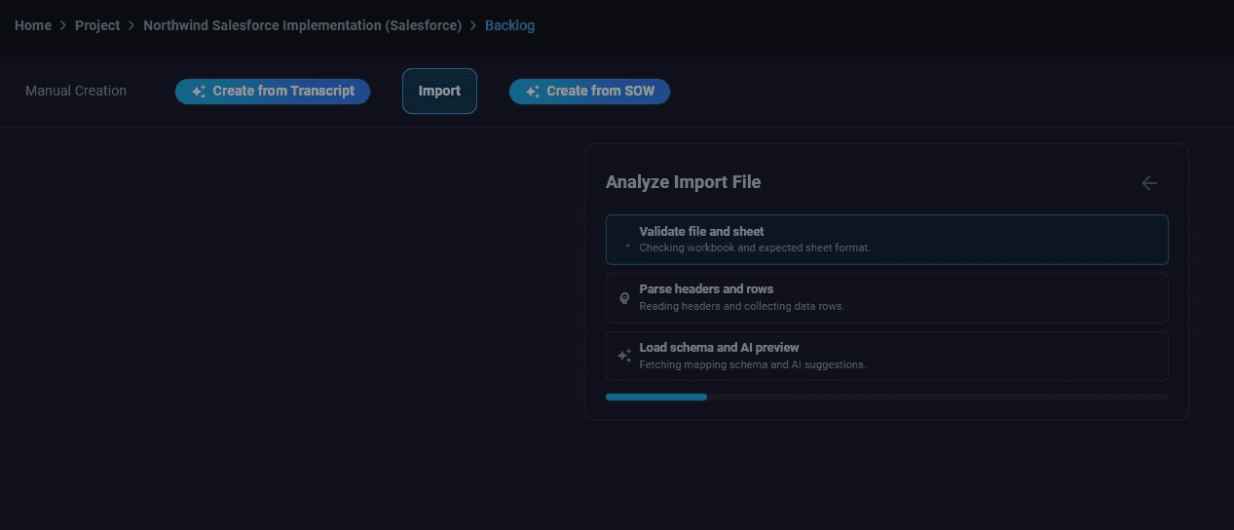Click the sparkle icon on Create from Transcript
The image size is (1234, 530).
coord(199,92)
